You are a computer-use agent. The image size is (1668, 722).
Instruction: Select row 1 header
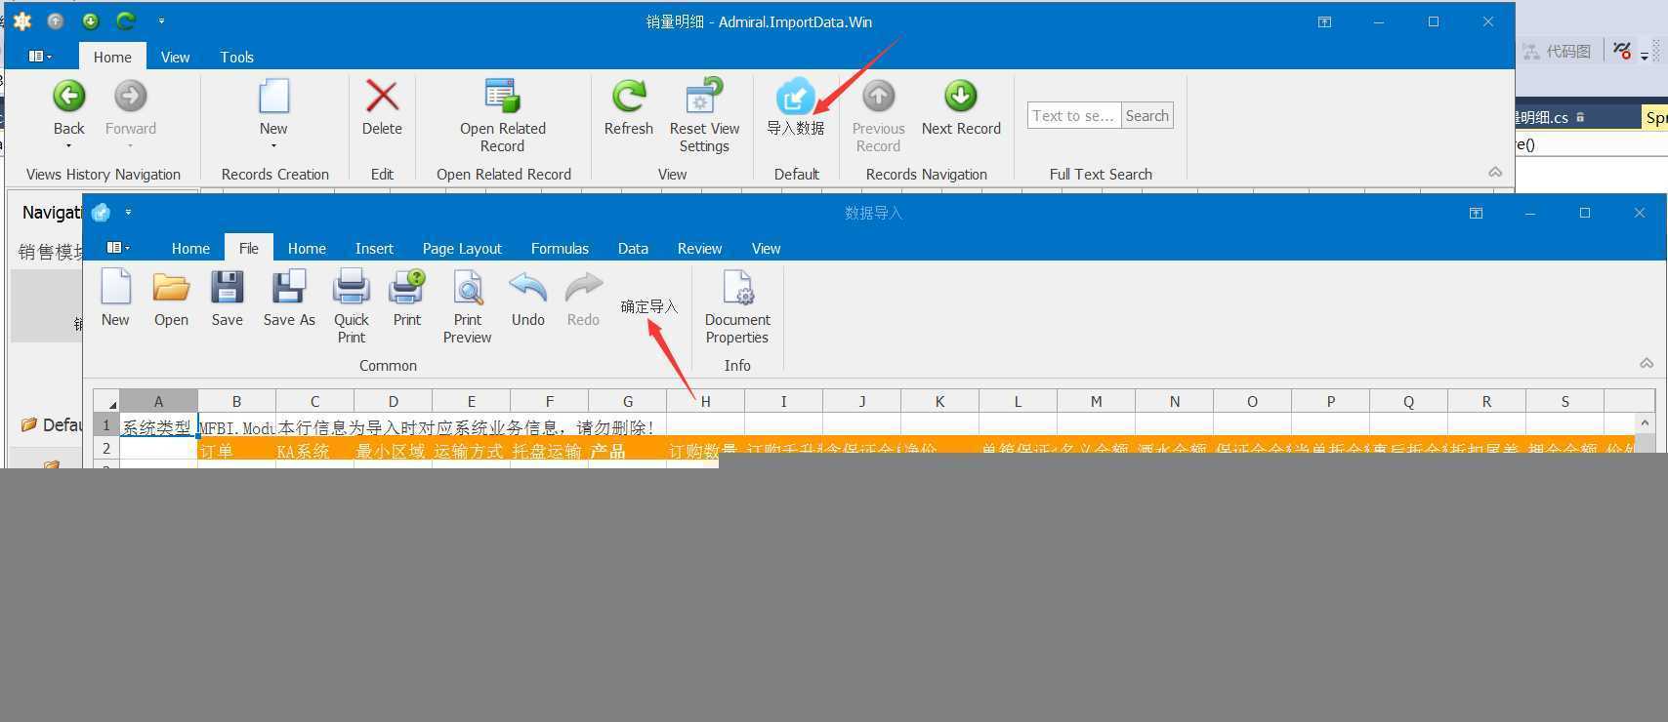point(106,425)
